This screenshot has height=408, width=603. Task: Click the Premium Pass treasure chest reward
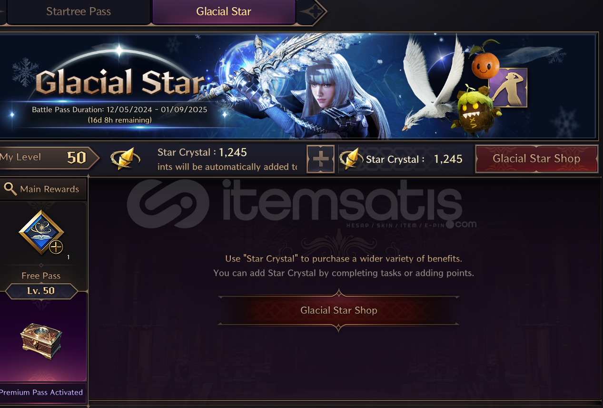tap(41, 341)
